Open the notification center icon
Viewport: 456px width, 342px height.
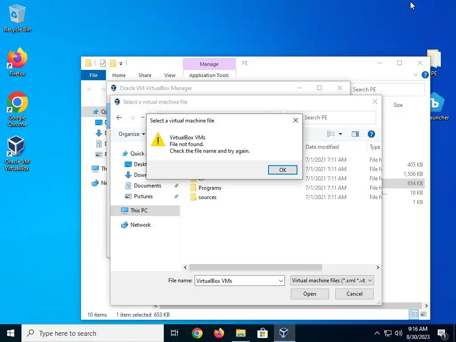(442, 334)
